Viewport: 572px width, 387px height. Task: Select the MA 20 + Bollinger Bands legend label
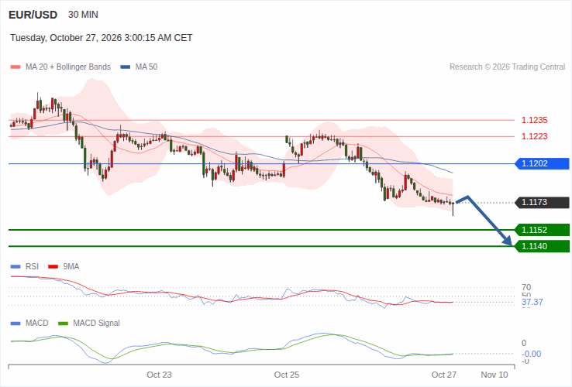(68, 67)
